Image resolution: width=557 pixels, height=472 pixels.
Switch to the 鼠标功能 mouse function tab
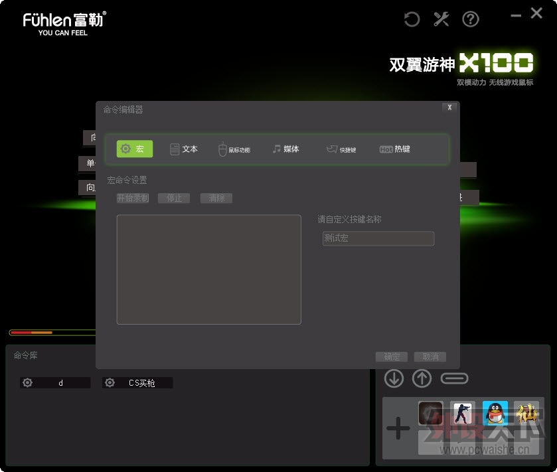coord(234,149)
